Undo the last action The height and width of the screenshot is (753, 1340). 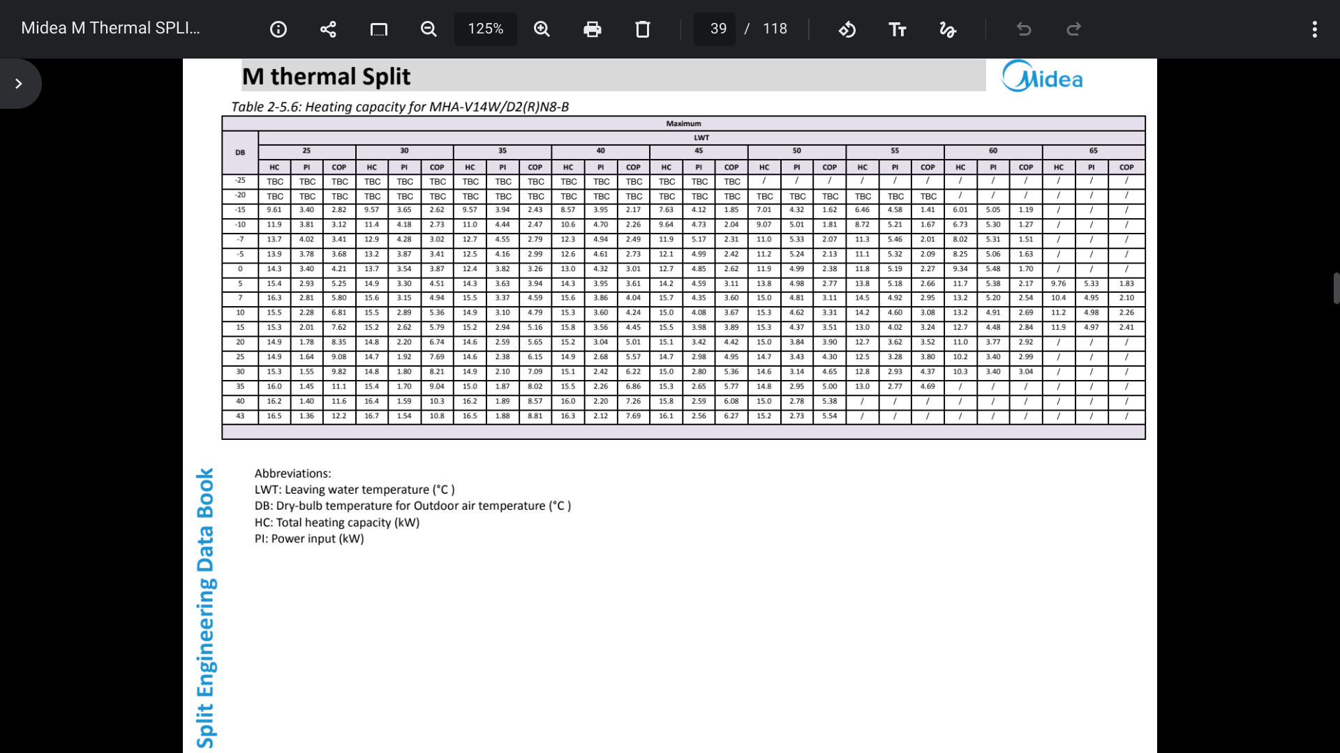tap(1023, 29)
